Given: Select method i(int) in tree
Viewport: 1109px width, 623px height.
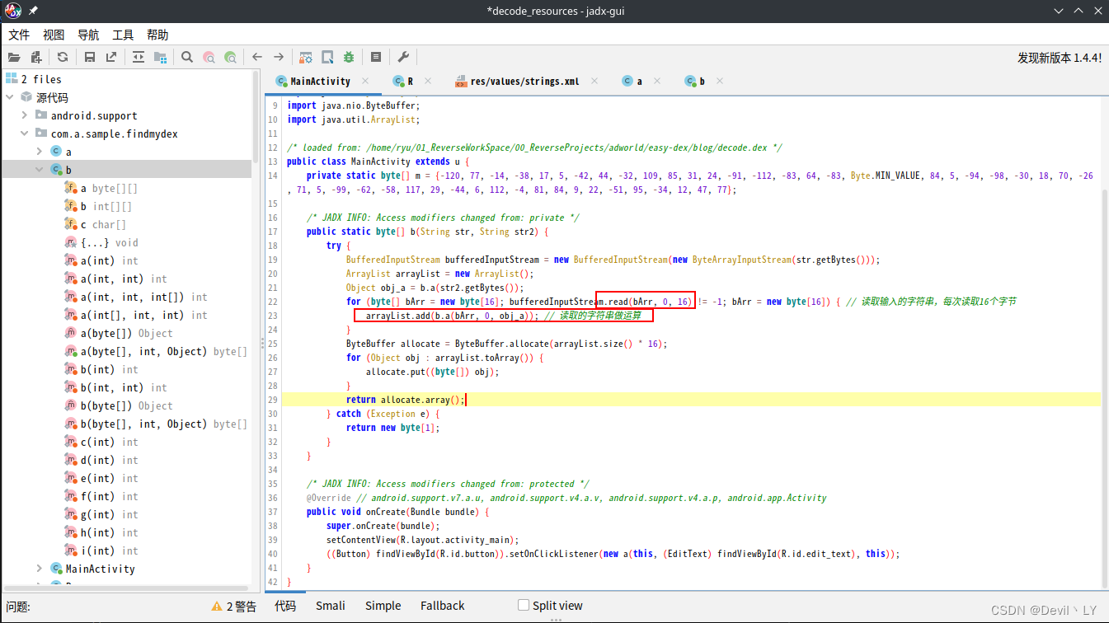Looking at the screenshot, I should [x=101, y=550].
